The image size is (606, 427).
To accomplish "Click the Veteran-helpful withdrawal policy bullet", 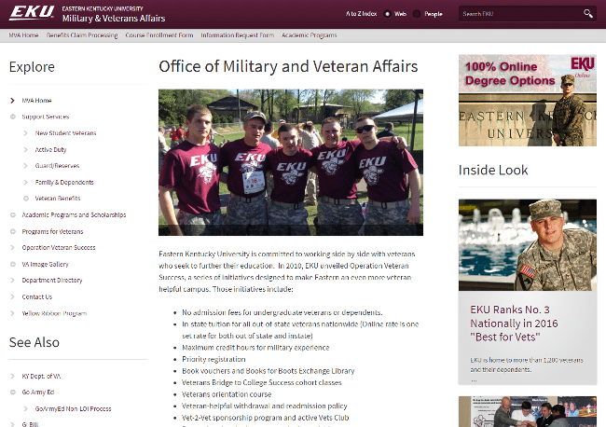I will pyautogui.click(x=265, y=406).
